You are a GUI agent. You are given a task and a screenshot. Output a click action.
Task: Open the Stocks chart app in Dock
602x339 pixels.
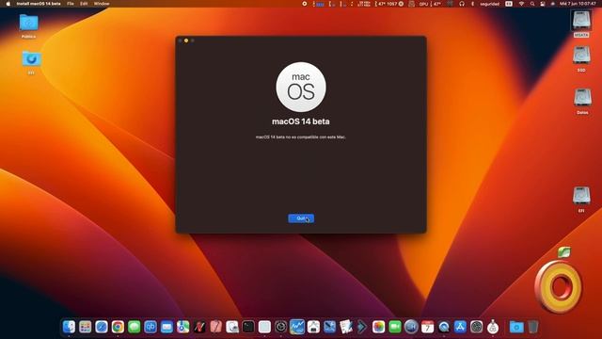tap(297, 327)
